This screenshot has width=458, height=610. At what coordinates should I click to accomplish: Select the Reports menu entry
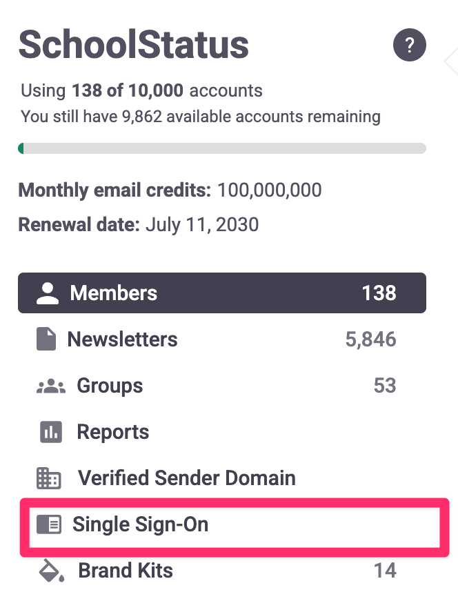tap(113, 433)
